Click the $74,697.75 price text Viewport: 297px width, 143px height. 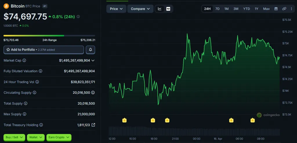(x=25, y=17)
